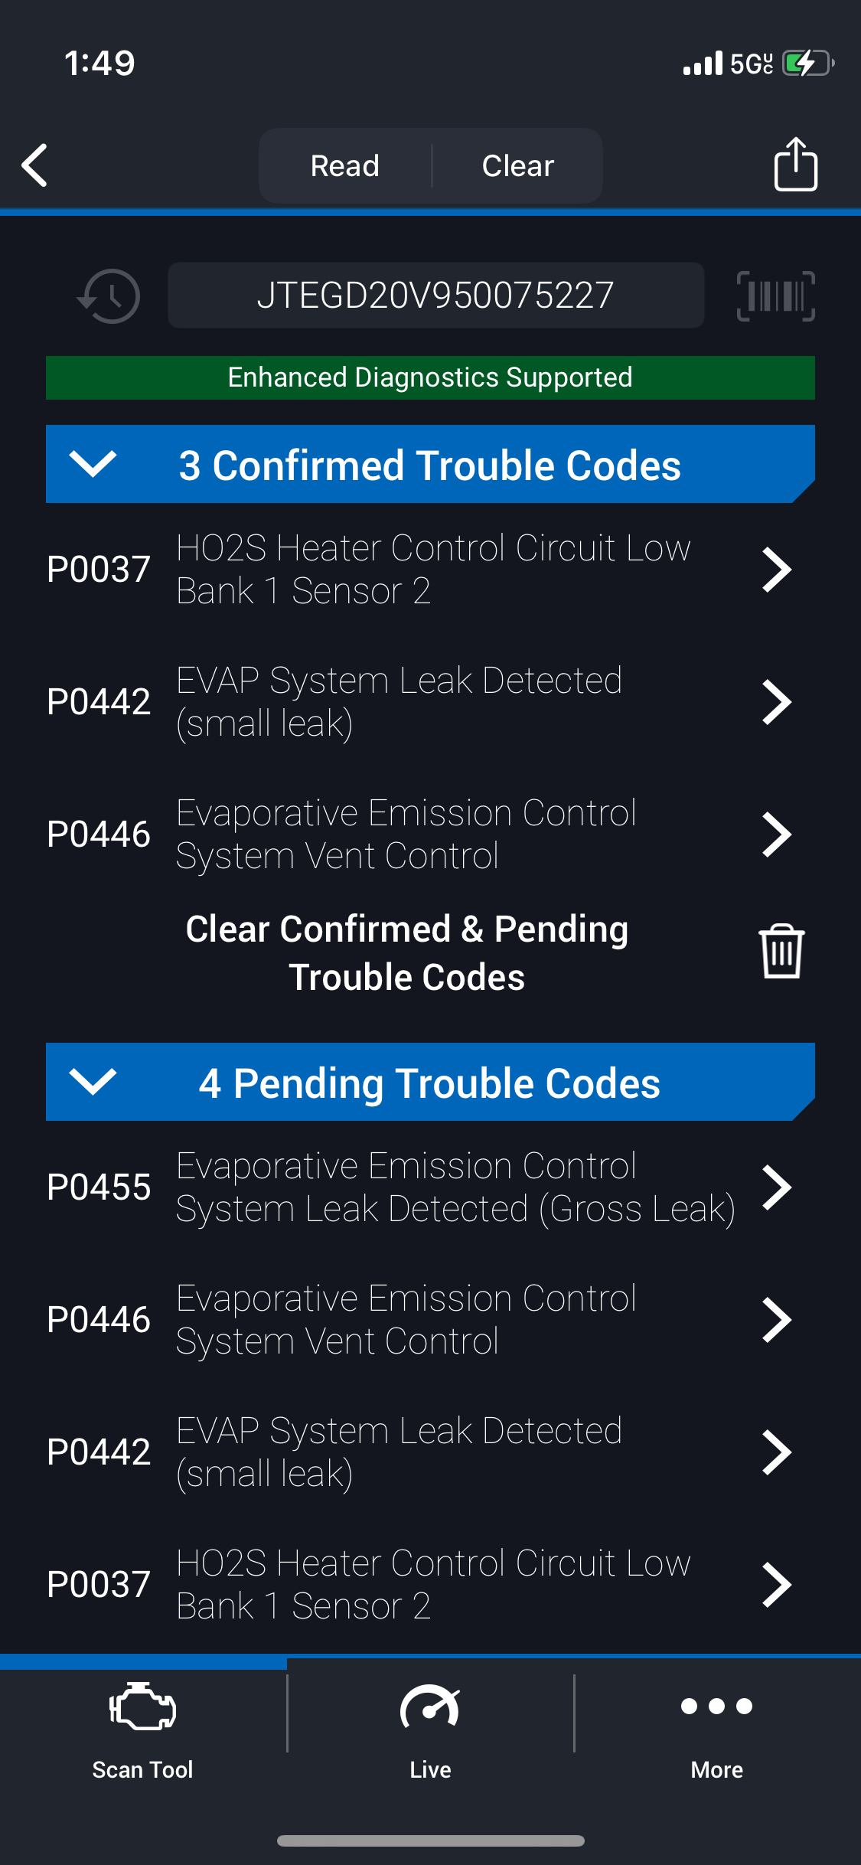The width and height of the screenshot is (861, 1865).
Task: Tap the trash can clear icon
Action: click(x=781, y=952)
